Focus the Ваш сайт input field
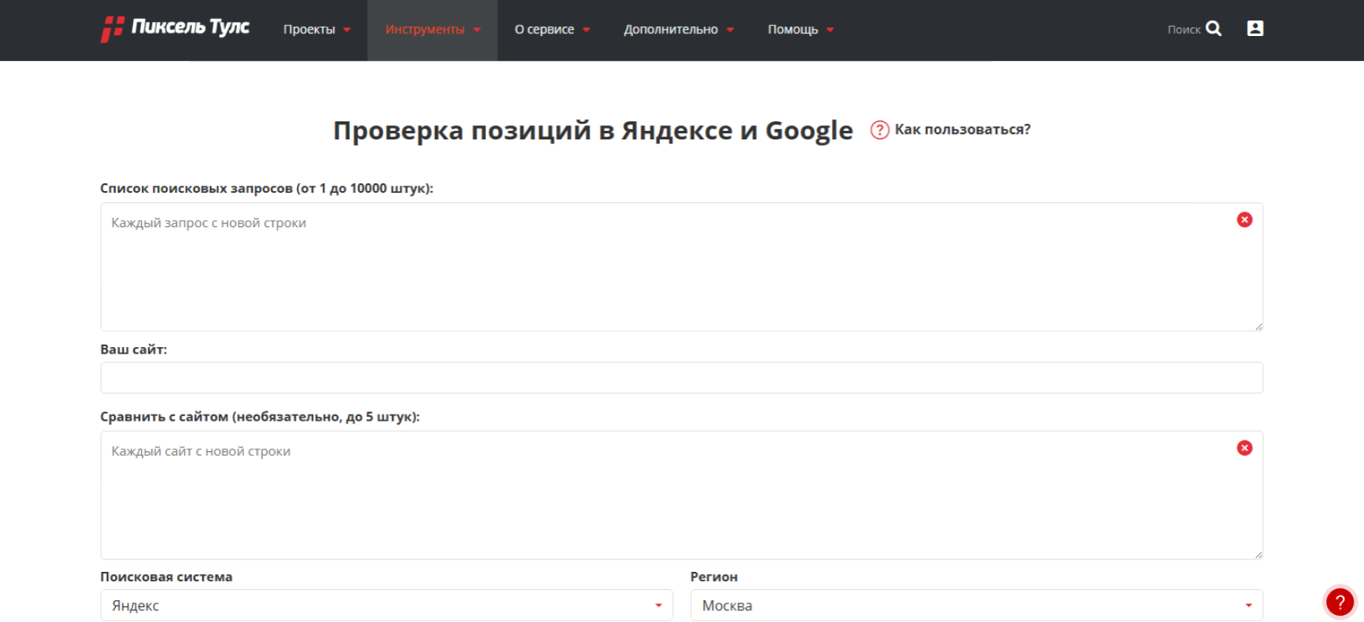 (x=681, y=378)
